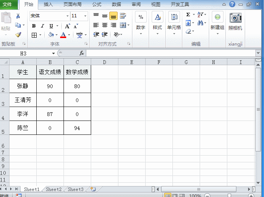Expand the formula bar

tap(258, 53)
